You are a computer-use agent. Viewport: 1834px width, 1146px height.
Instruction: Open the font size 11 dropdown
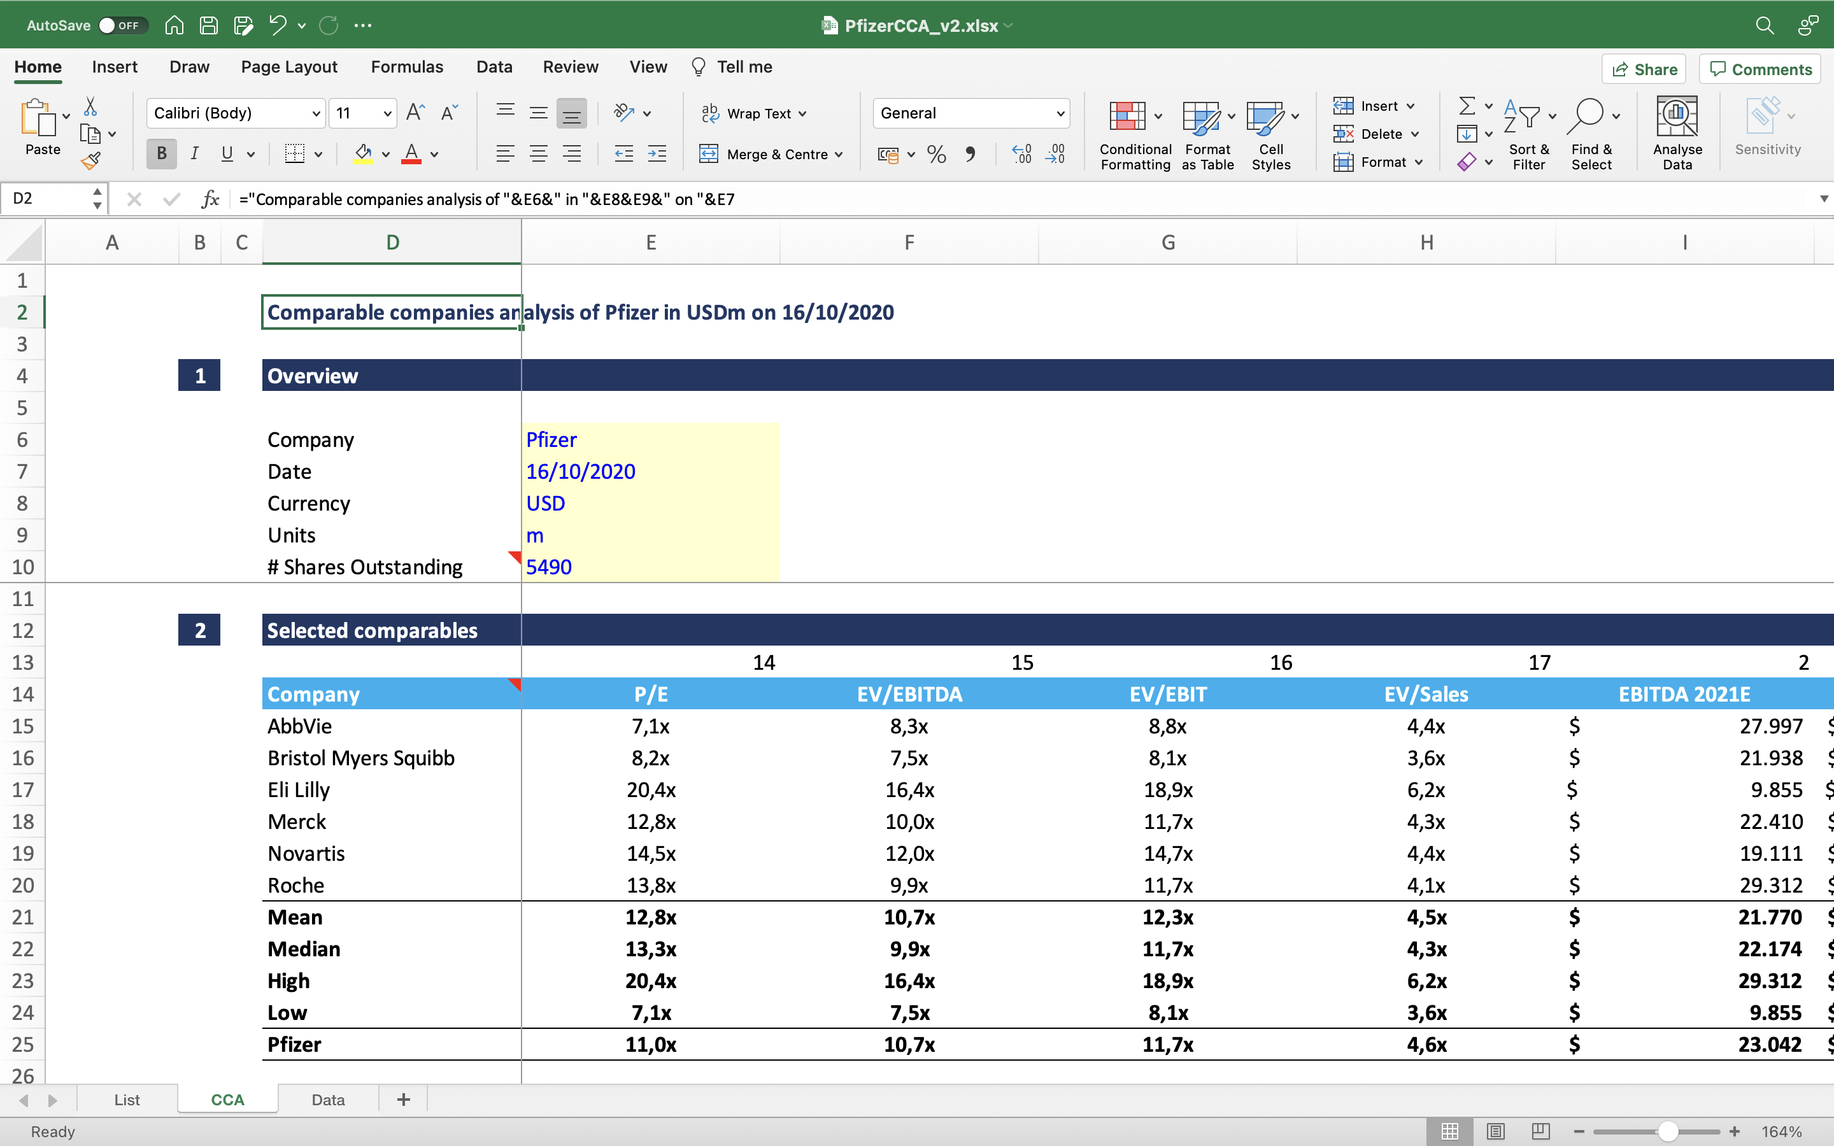387,114
